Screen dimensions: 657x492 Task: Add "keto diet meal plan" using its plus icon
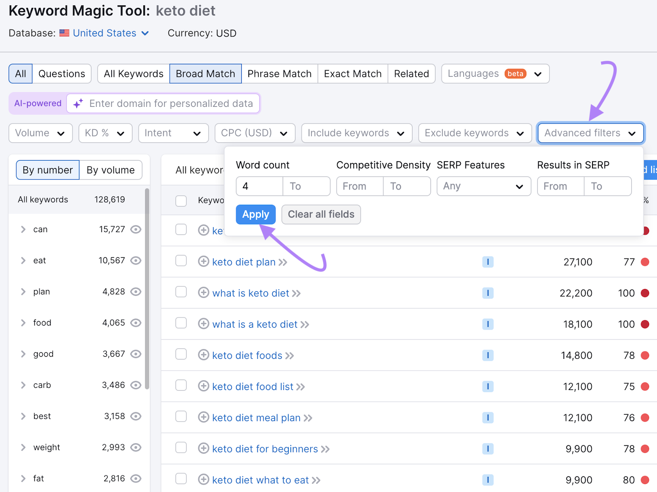coord(204,418)
